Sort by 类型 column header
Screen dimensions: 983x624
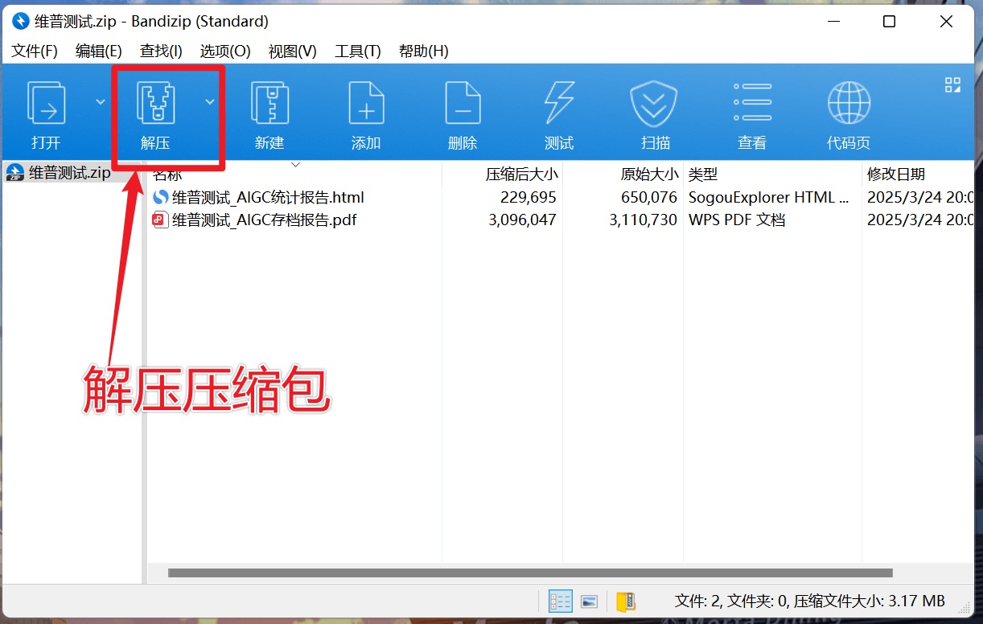click(703, 174)
